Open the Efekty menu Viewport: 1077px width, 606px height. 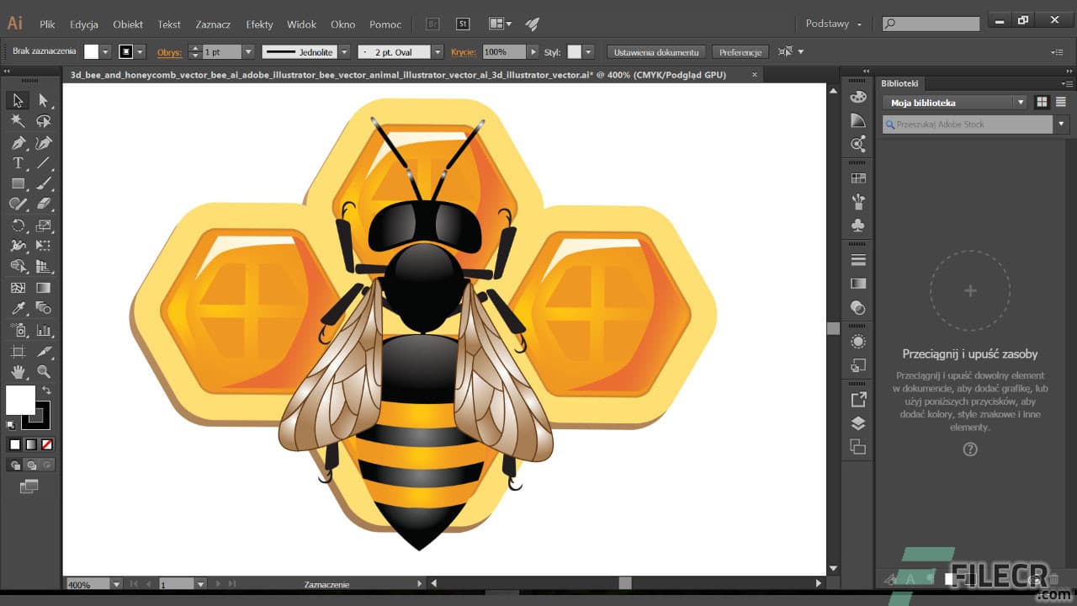tap(259, 24)
